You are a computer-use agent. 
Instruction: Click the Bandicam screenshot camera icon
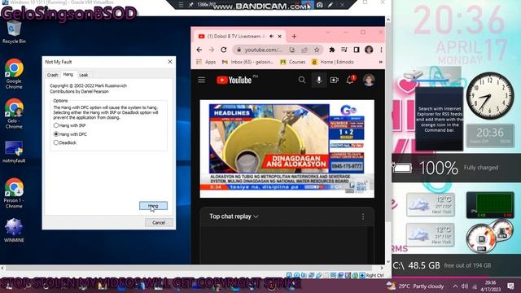coord(320,5)
